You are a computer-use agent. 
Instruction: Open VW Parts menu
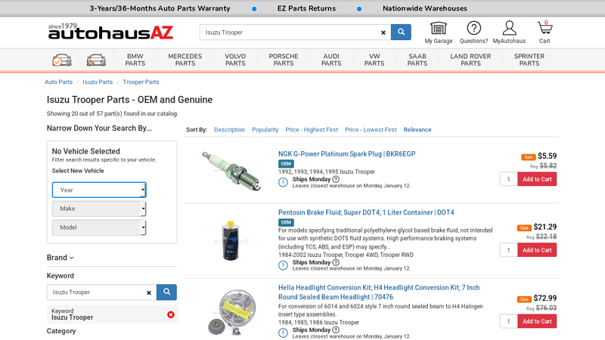pos(374,60)
